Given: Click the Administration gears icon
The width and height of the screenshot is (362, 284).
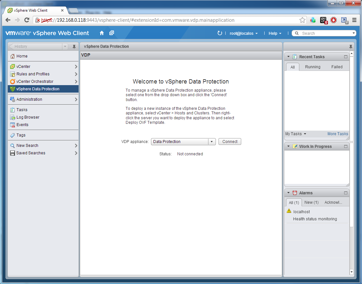Looking at the screenshot, I should pyautogui.click(x=12, y=99).
